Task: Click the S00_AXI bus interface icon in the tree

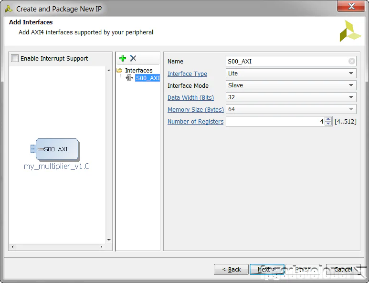Action: 129,78
